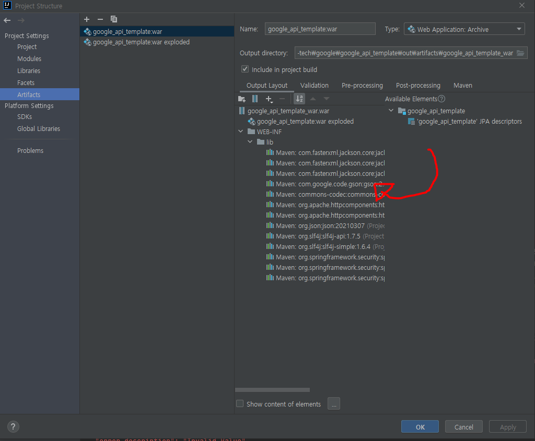Select Maven: commons-codec library row
Viewport: 535px width, 441px height.
pyautogui.click(x=325, y=194)
